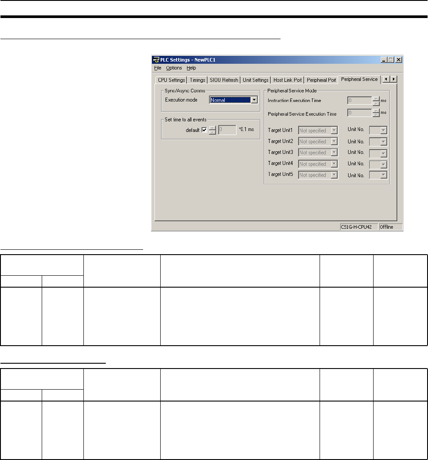Open the File menu
The width and height of the screenshot is (428, 460).
point(158,68)
